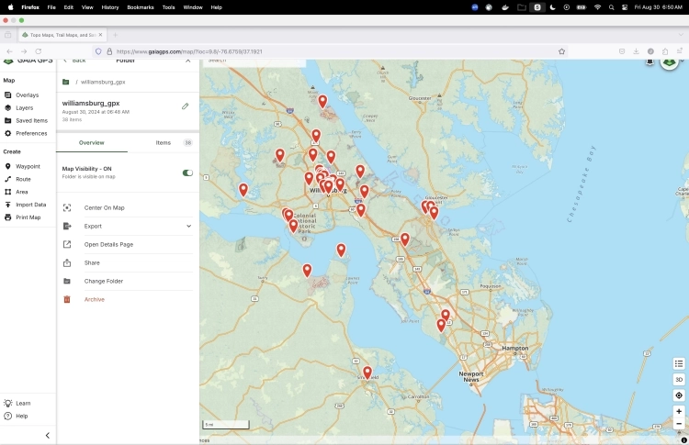This screenshot has width=689, height=445.
Task: Toggle Map Visibility switch off
Action: [x=187, y=172]
